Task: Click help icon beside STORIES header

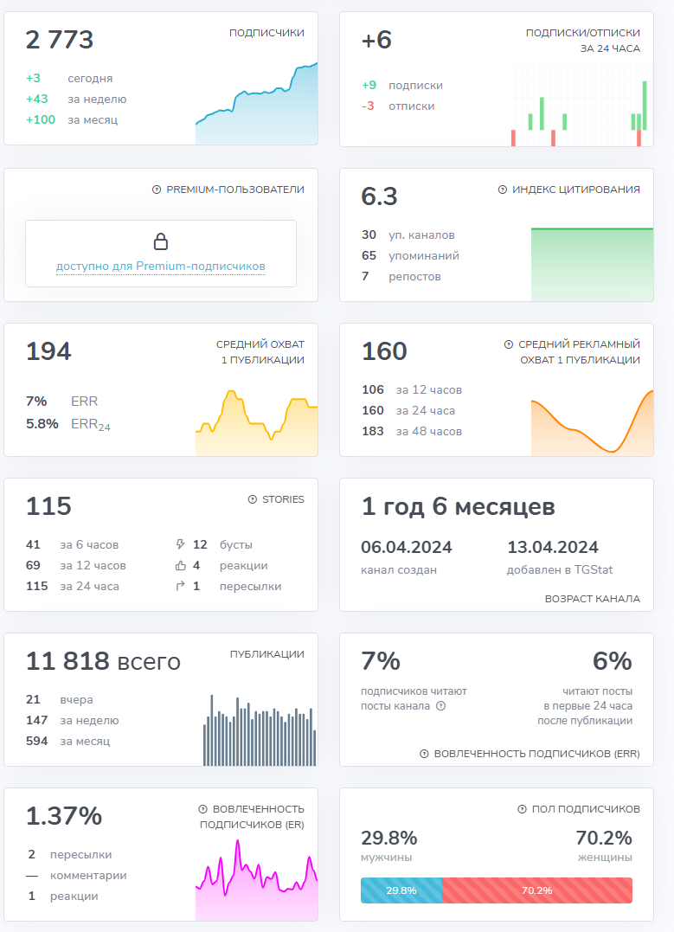Action: 252,499
